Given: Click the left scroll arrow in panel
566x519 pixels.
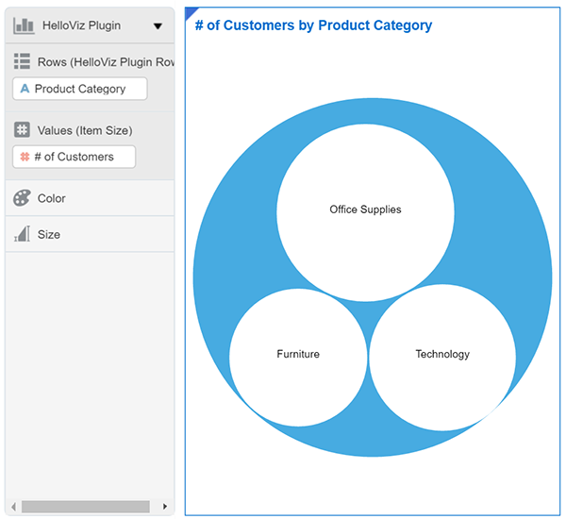Looking at the screenshot, I should point(13,507).
